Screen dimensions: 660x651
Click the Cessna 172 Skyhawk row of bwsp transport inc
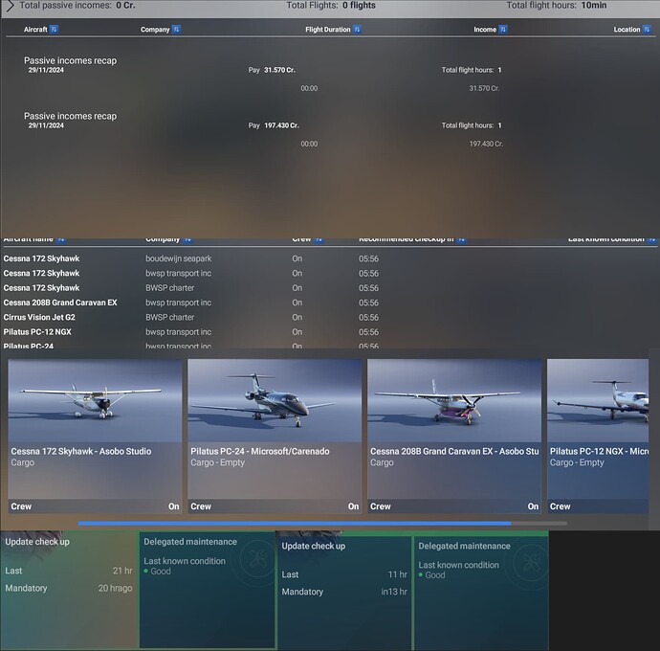[x=330, y=273]
